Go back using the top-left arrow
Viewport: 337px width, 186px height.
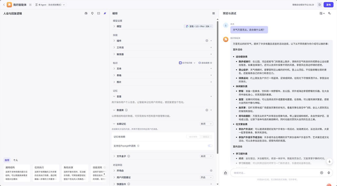point(4,5)
